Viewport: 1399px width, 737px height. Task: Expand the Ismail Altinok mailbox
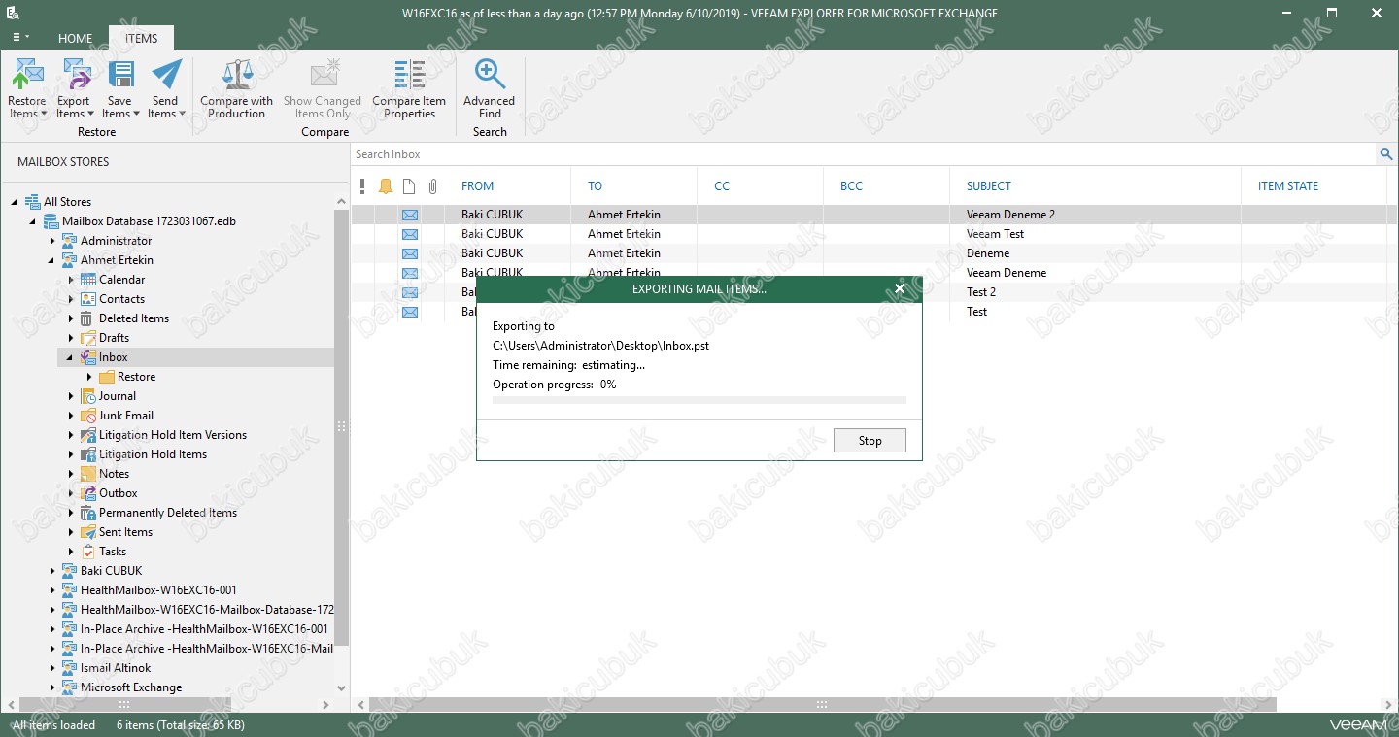click(x=52, y=668)
